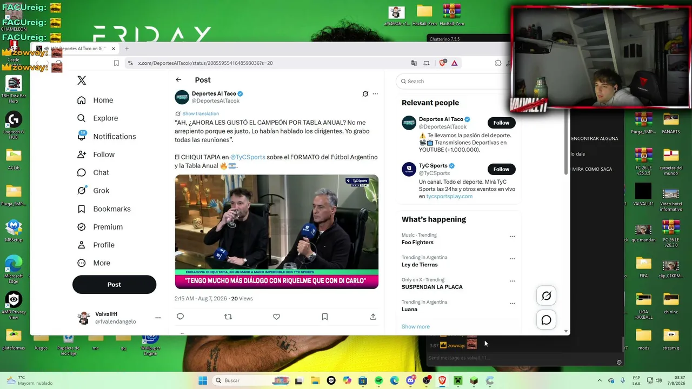This screenshot has height=389, width=692.
Task: Click the X page scrollbar down arrow
Action: tap(566, 331)
